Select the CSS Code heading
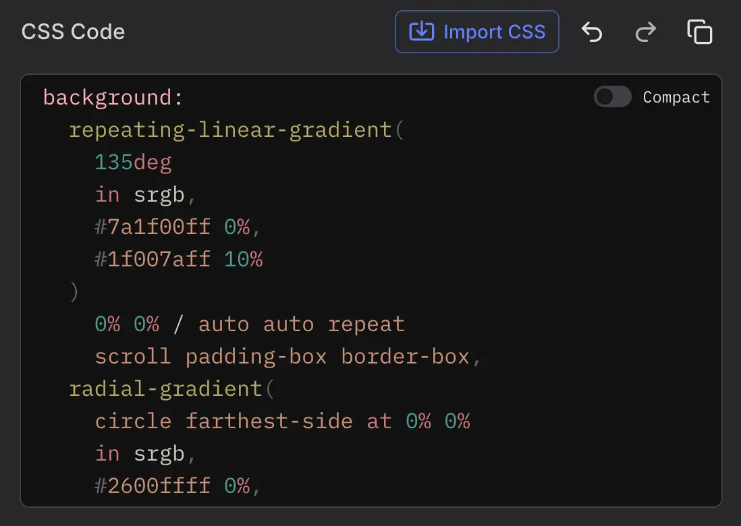The image size is (741, 526). tap(73, 31)
